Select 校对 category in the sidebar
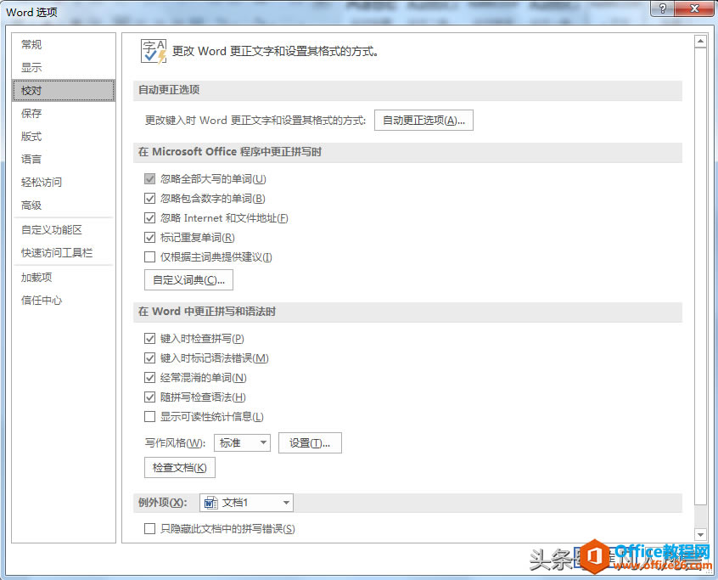The image size is (718, 580). click(64, 90)
